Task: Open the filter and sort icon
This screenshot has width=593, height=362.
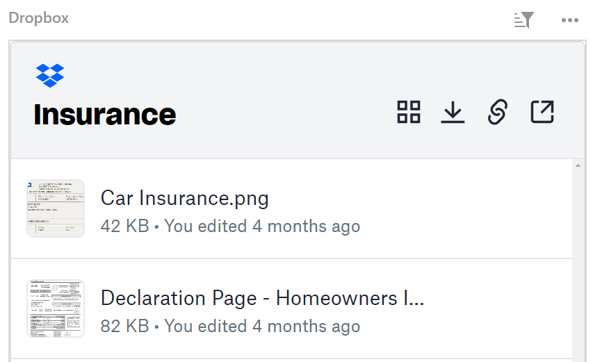Action: click(523, 19)
